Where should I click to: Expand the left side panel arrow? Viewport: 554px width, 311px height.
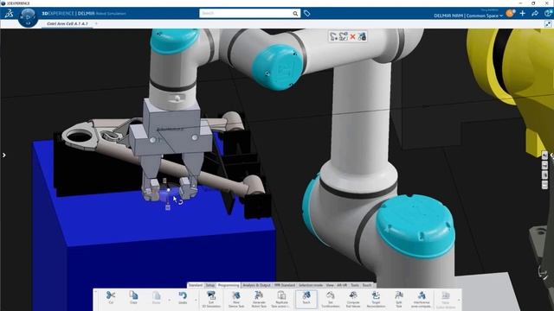coord(3,155)
